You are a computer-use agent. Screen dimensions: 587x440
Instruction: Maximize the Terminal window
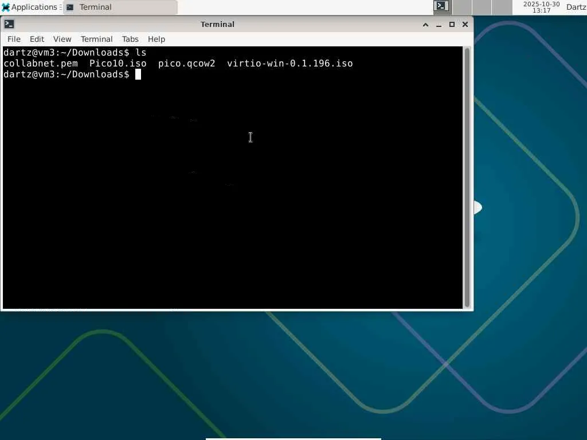(452, 25)
